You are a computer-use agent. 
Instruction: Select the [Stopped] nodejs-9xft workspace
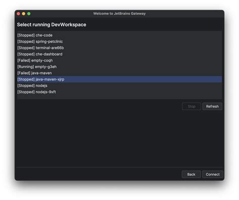click(119, 92)
